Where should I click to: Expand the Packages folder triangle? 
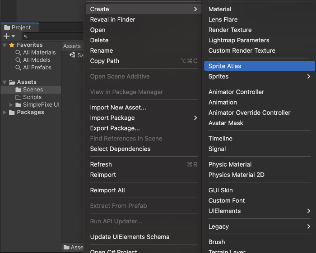[x=5, y=113]
